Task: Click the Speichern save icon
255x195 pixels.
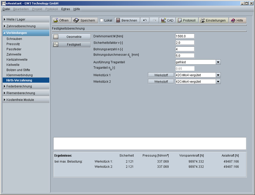Action: tap(76, 20)
